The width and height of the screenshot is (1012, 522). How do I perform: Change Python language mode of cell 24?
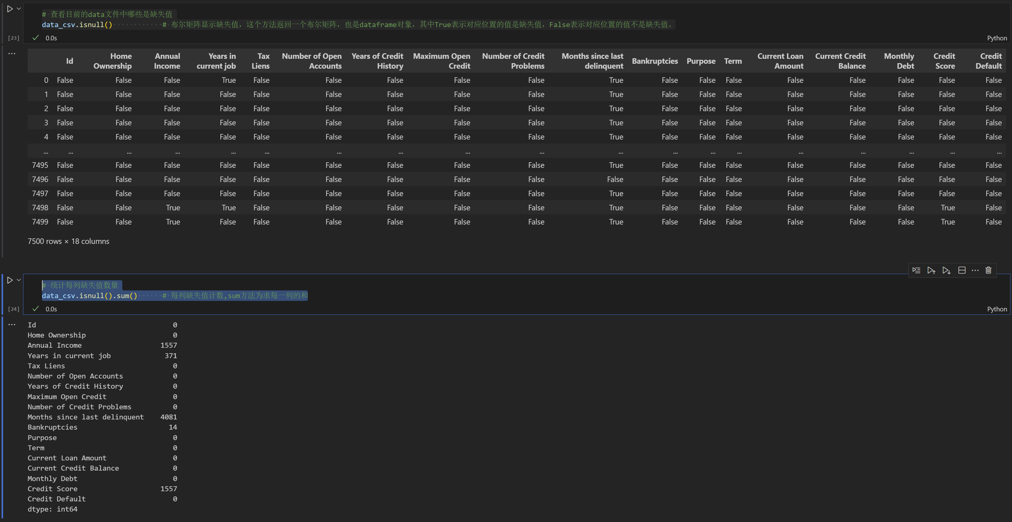(x=997, y=309)
